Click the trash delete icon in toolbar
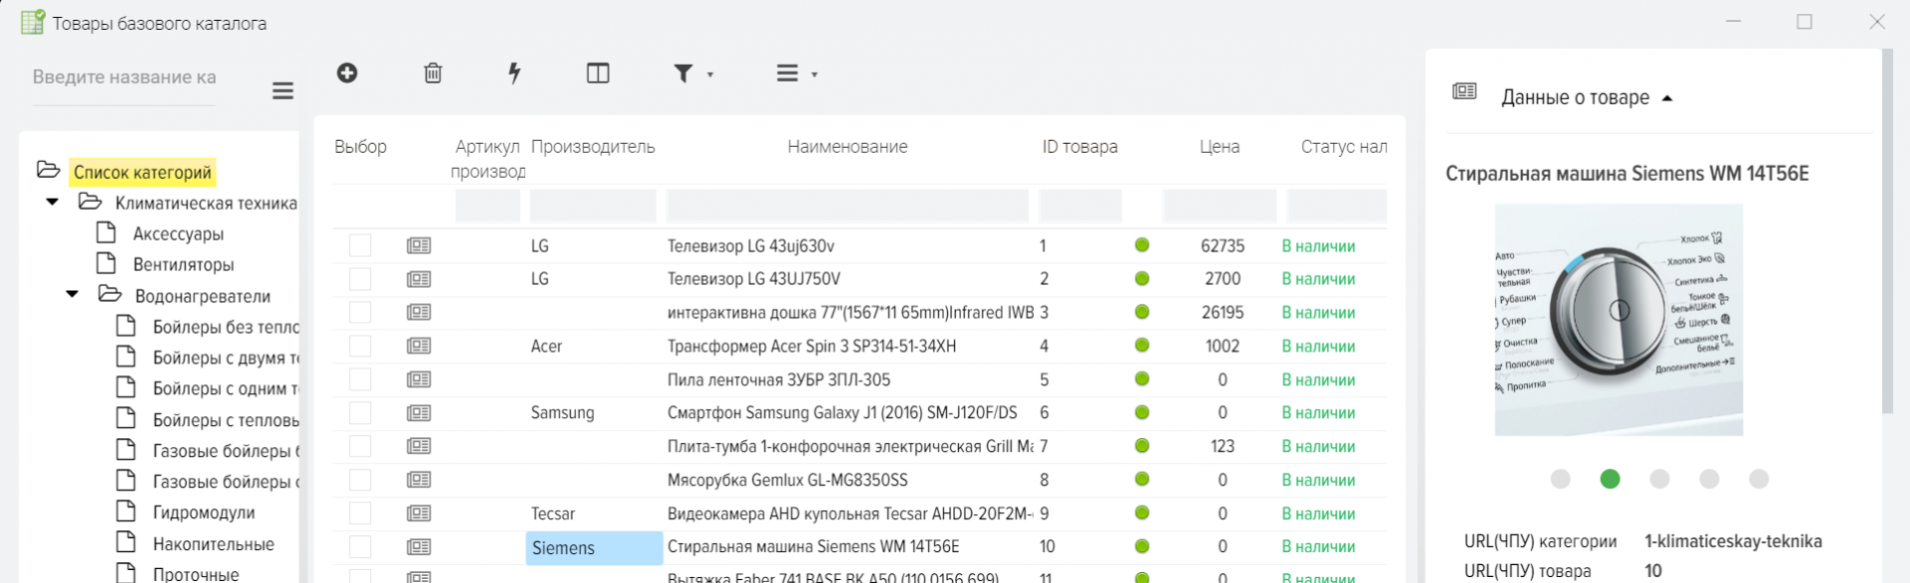This screenshot has height=583, width=1910. point(433,73)
